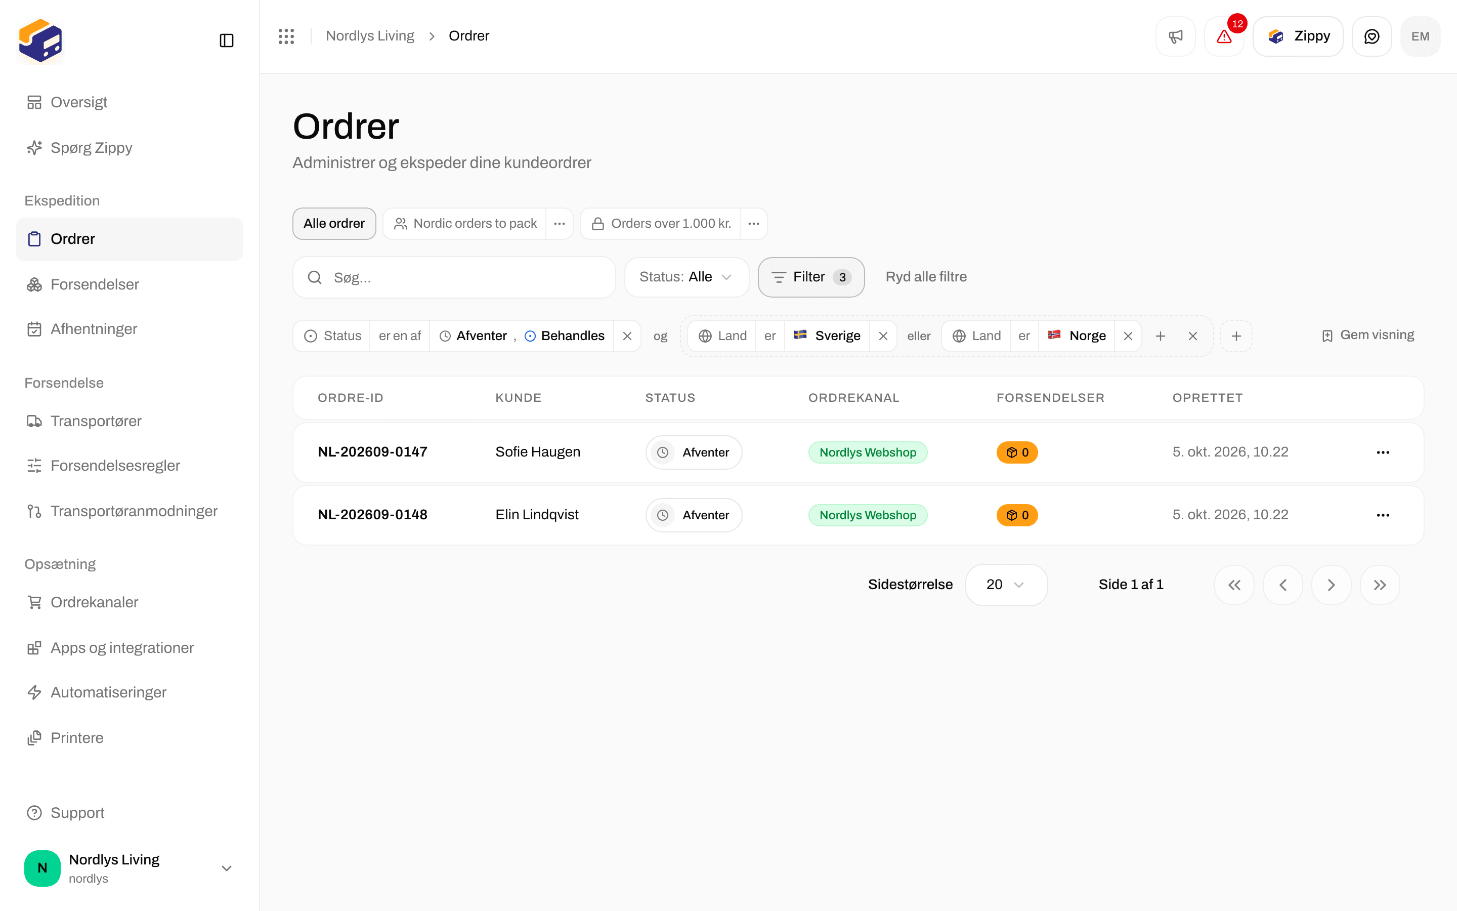Open row actions for order NL-202609-0147

click(x=1383, y=452)
